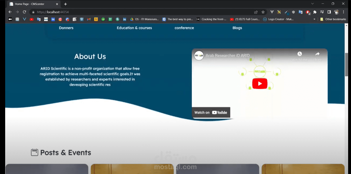This screenshot has width=351, height=174.
Task: Expand the tab search dropdown arrow
Action: tap(313, 4)
